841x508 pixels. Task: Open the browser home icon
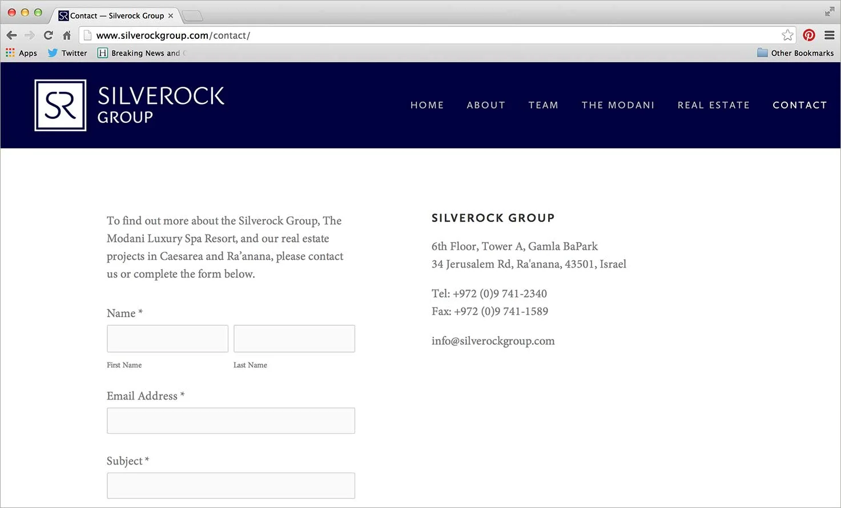tap(67, 35)
